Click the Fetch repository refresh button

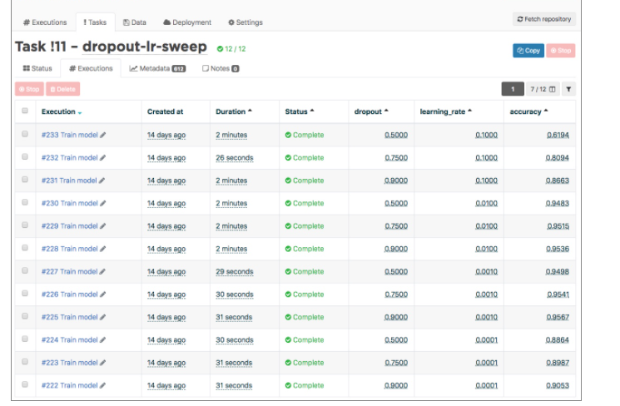click(x=544, y=19)
